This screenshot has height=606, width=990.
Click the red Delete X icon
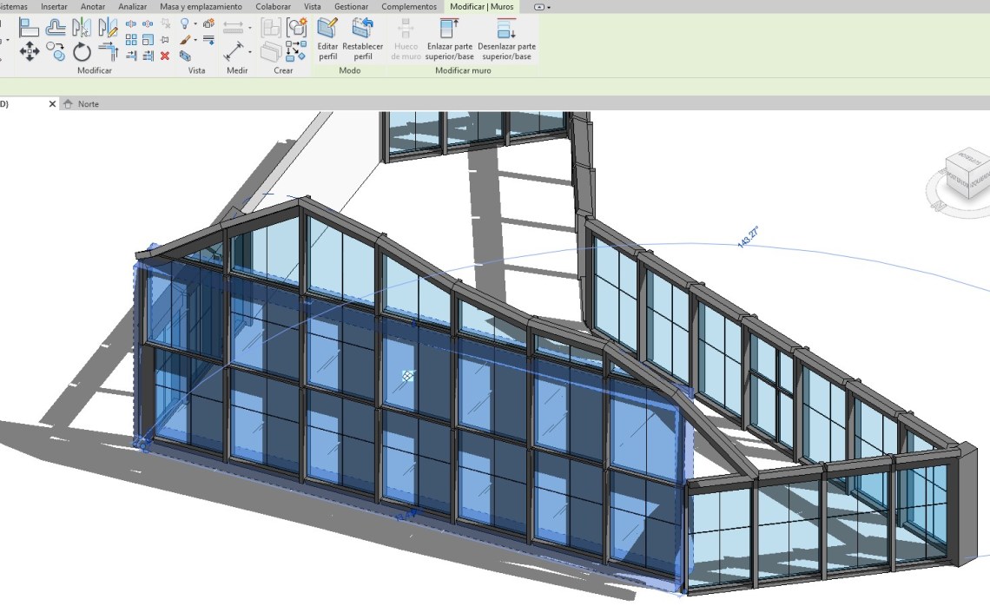(164, 56)
